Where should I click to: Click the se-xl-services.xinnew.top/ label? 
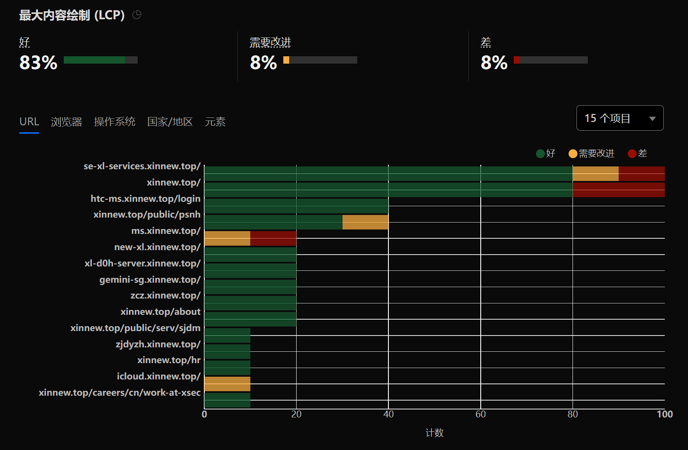point(142,166)
